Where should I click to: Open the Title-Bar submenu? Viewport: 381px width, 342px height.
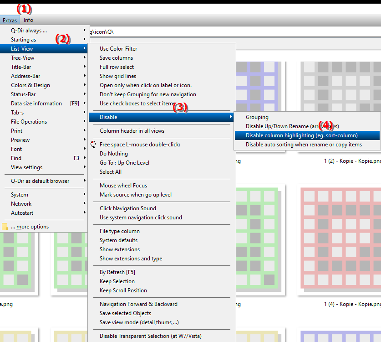click(44, 67)
